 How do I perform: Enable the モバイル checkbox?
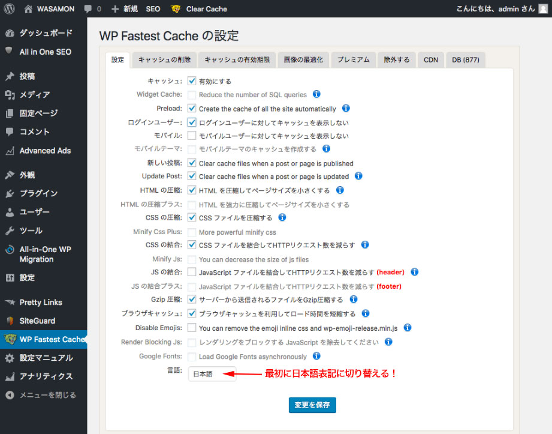pyautogui.click(x=192, y=136)
